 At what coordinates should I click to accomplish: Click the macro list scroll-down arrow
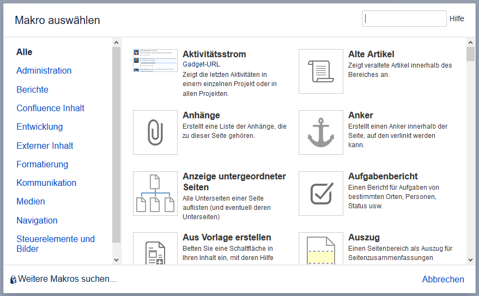click(470, 260)
